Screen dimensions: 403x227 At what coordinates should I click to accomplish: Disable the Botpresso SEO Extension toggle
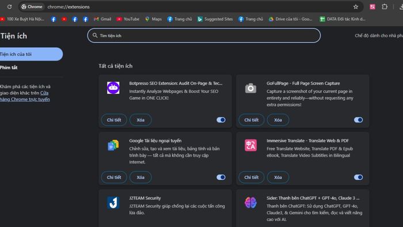(220, 120)
